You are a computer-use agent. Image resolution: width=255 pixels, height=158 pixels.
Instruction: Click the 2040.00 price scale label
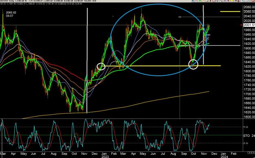coord(249,16)
